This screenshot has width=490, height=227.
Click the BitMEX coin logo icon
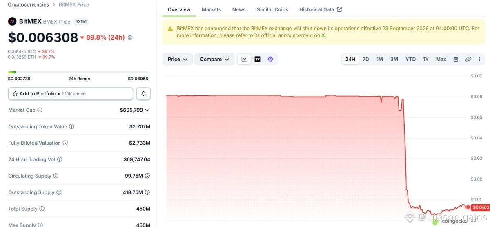coord(12,21)
